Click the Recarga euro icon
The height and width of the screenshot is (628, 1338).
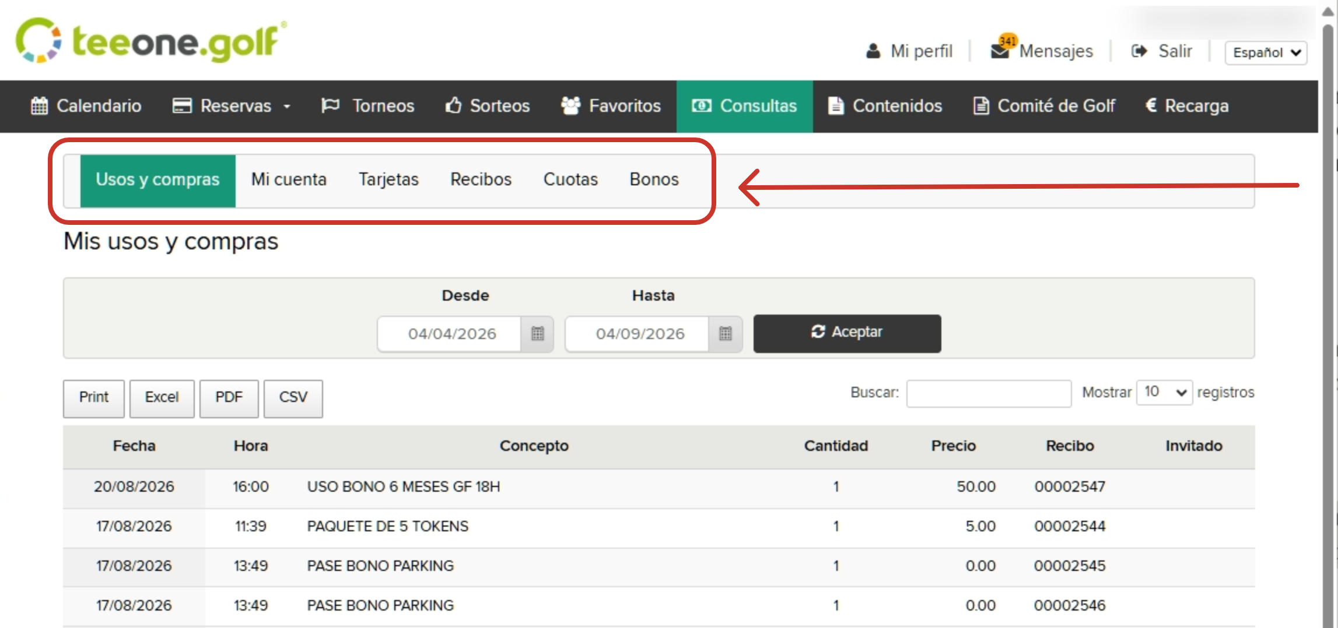(1151, 105)
